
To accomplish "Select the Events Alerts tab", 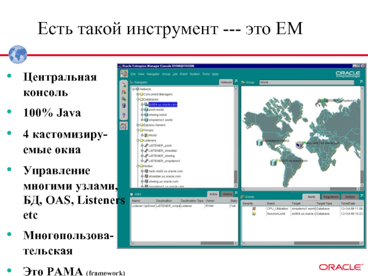I will click(x=311, y=197).
